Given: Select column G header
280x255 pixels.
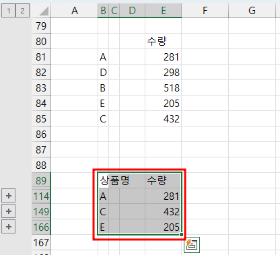Looking at the screenshot, I should [252, 11].
